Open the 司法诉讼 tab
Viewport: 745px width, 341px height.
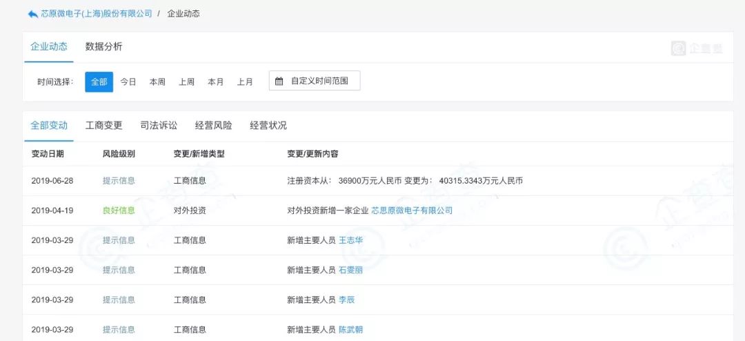[159, 126]
